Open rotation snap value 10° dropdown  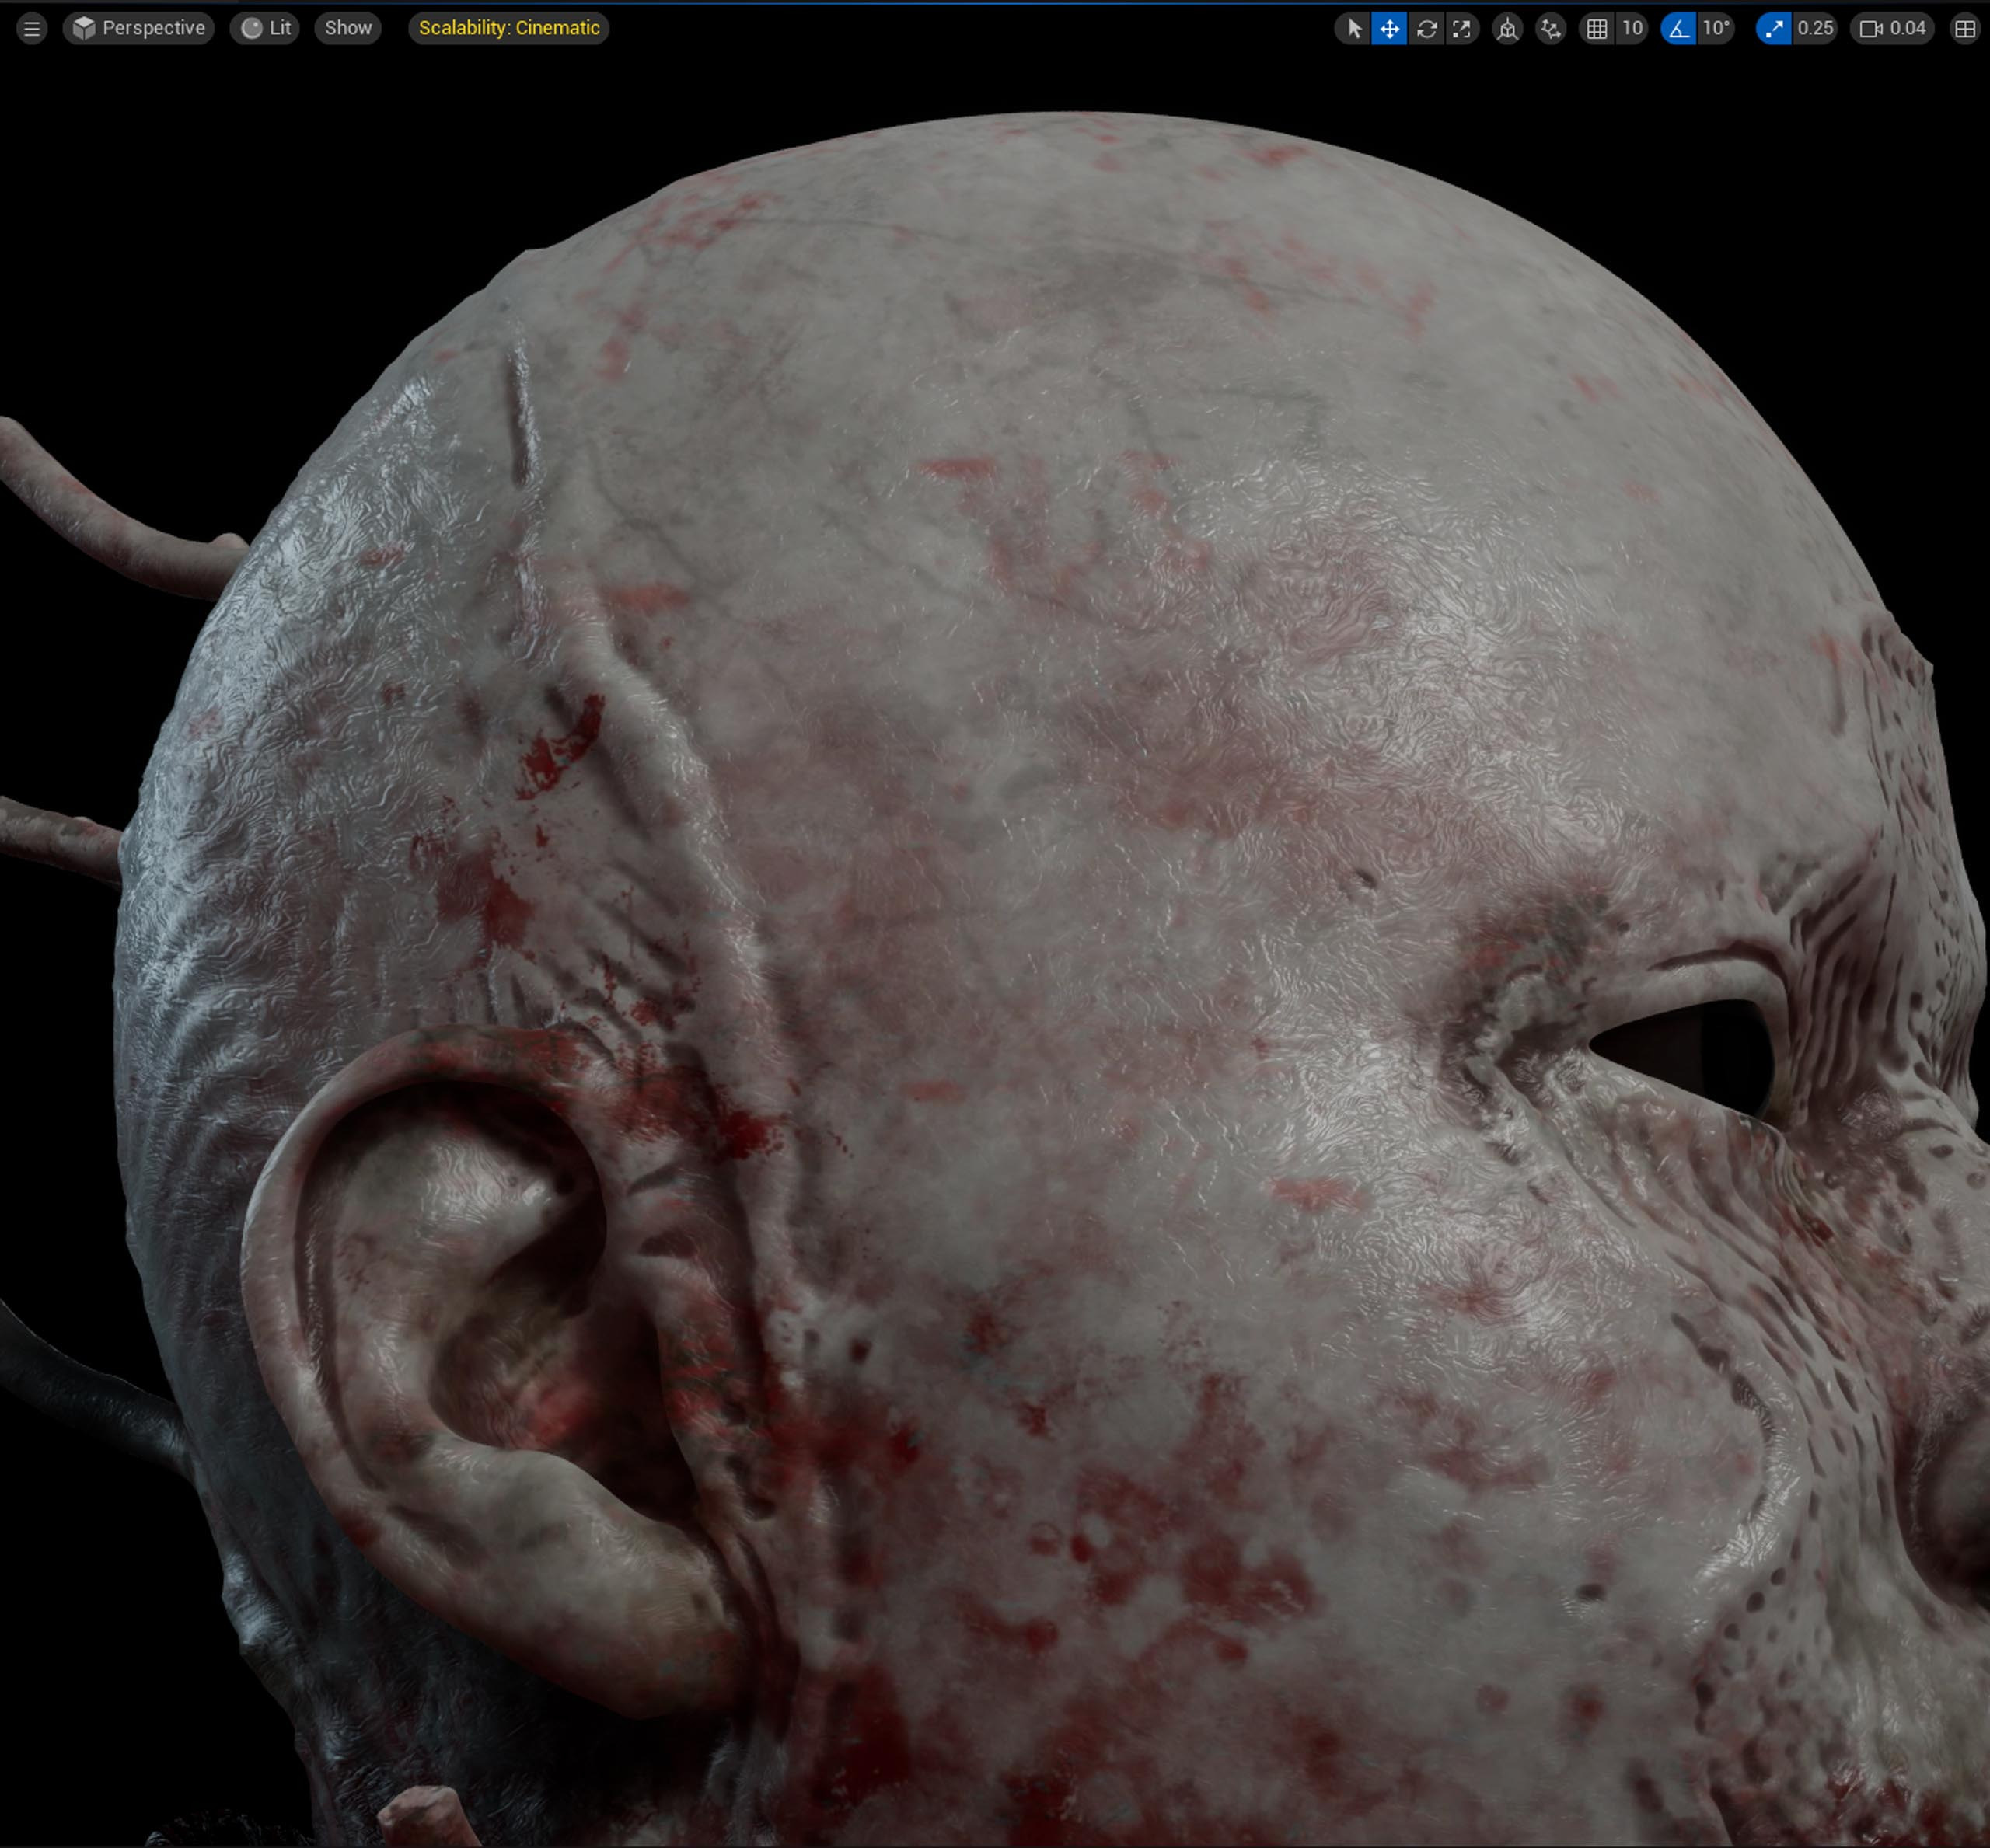(x=1716, y=29)
